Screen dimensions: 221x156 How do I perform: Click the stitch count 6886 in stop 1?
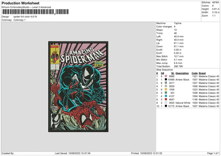coord(172,76)
